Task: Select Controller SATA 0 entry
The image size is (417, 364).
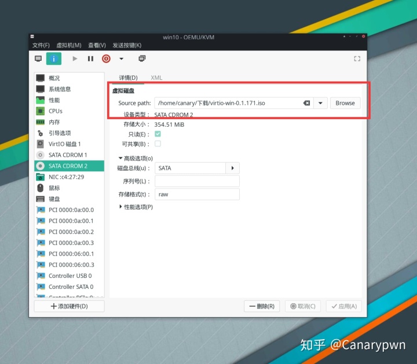Action: 69,286
